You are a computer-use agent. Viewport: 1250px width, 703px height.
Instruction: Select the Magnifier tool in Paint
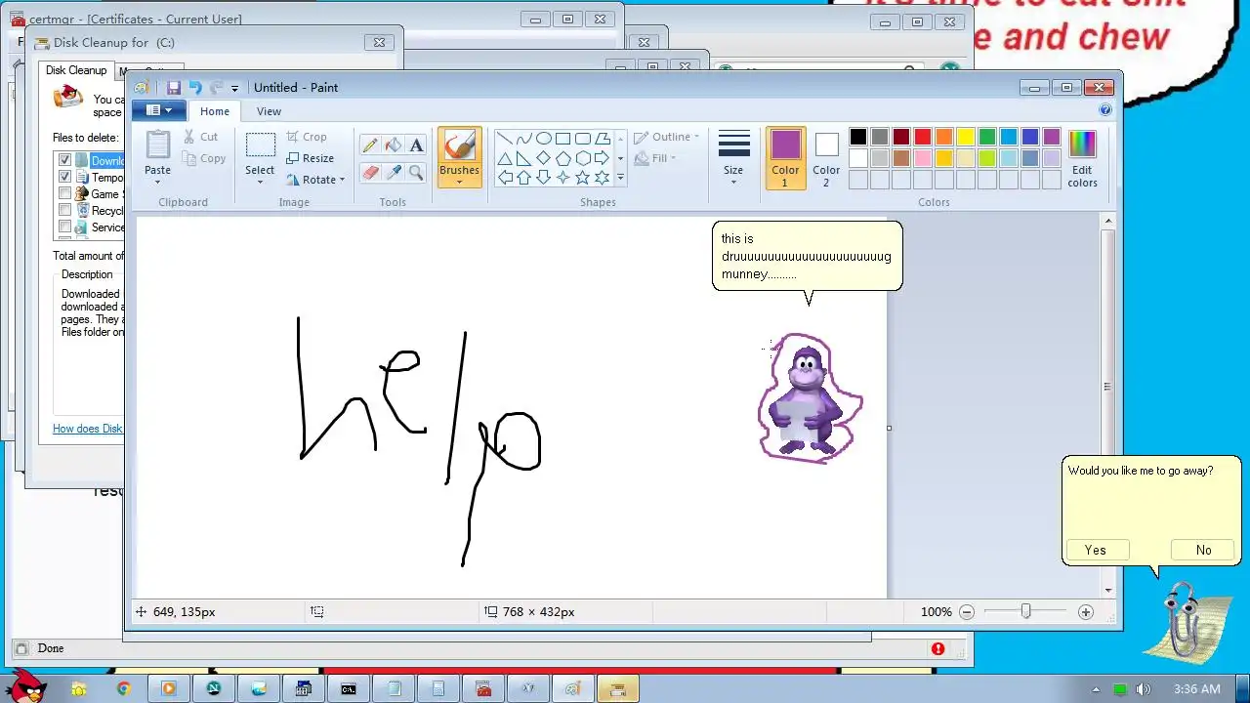coord(416,173)
